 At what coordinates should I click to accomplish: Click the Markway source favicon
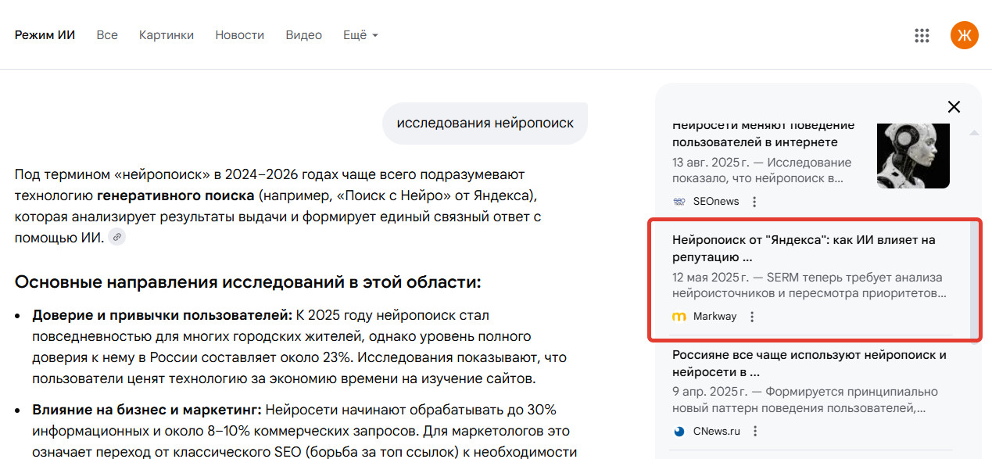pyautogui.click(x=679, y=317)
